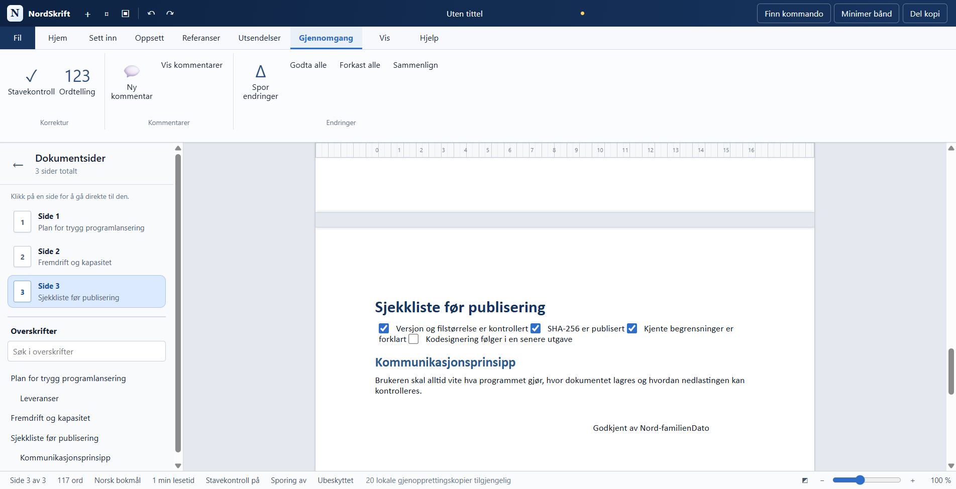956x489 pixels.
Task: Click 'Sporing av' status entry
Action: (x=288, y=480)
